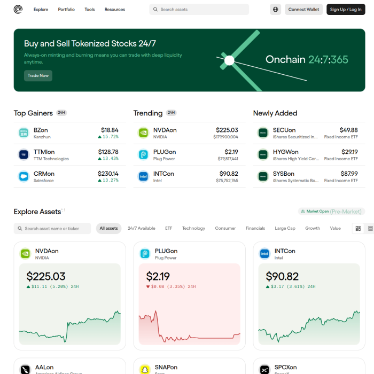374x374 pixels.
Task: Open the language globe icon
Action: click(x=275, y=10)
